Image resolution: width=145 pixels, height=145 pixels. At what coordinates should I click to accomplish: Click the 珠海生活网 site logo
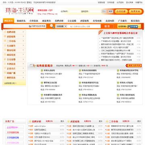tap(19, 11)
